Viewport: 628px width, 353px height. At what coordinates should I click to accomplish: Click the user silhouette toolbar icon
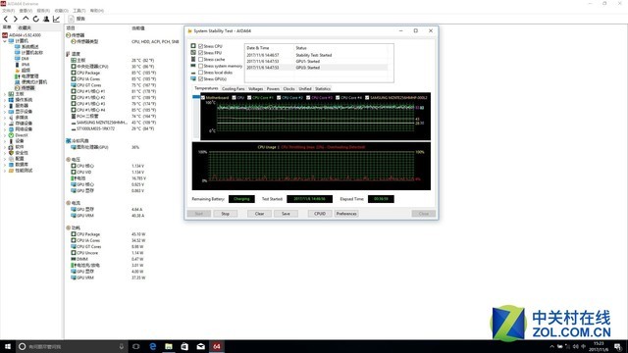point(46,19)
